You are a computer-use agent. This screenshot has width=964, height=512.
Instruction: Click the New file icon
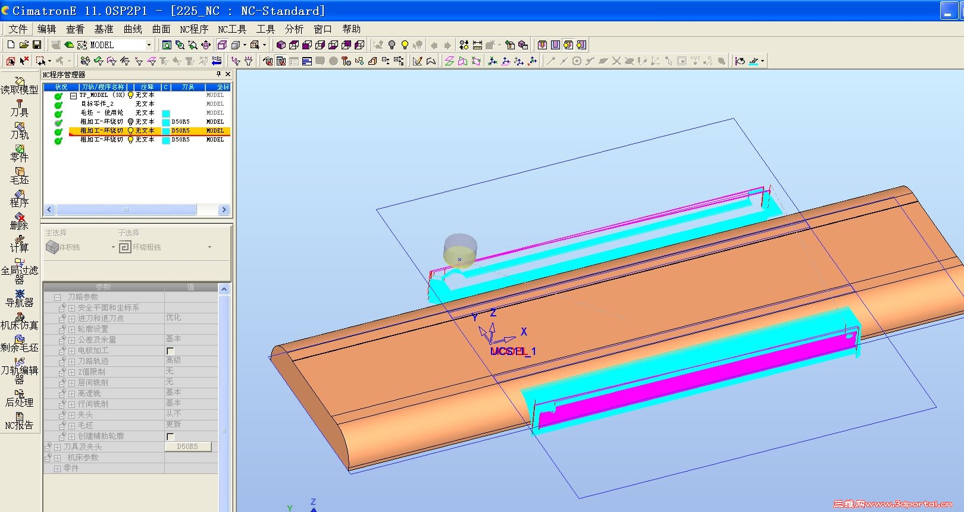click(11, 45)
